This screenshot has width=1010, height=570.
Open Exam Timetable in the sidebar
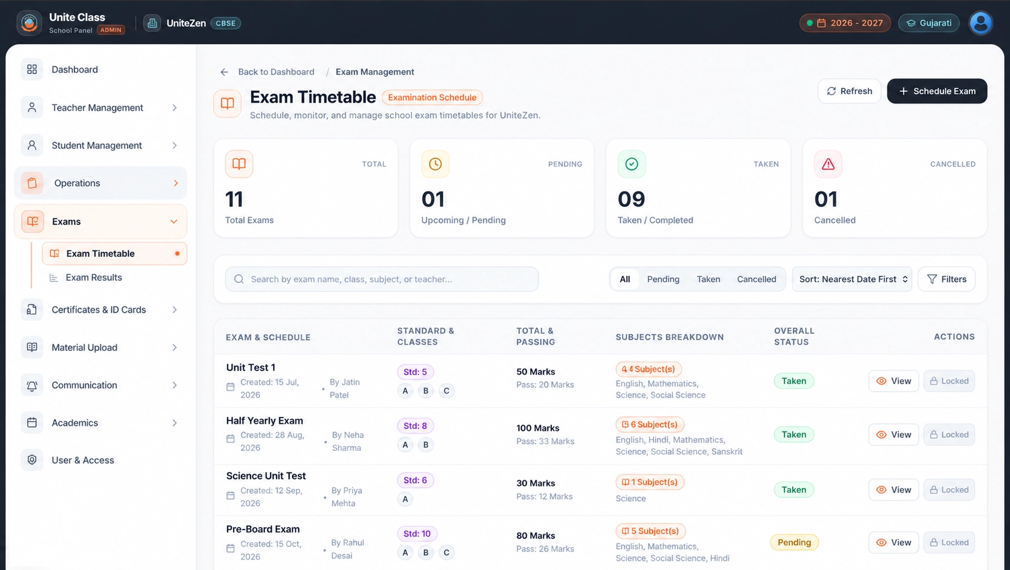[114, 254]
